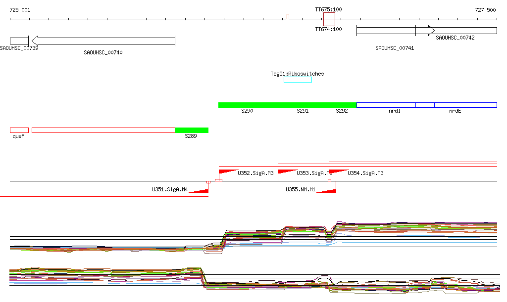Click the S290 text label
This screenshot has width=507, height=302.
point(248,111)
